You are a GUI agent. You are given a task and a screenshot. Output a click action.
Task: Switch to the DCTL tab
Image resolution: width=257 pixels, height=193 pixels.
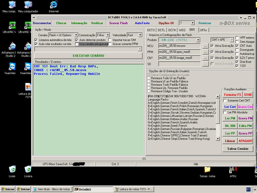tap(161, 30)
